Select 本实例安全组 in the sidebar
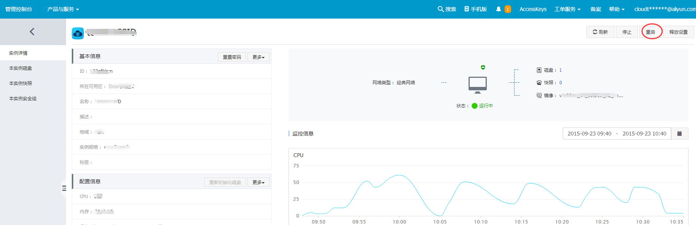The image size is (696, 225). [x=23, y=99]
